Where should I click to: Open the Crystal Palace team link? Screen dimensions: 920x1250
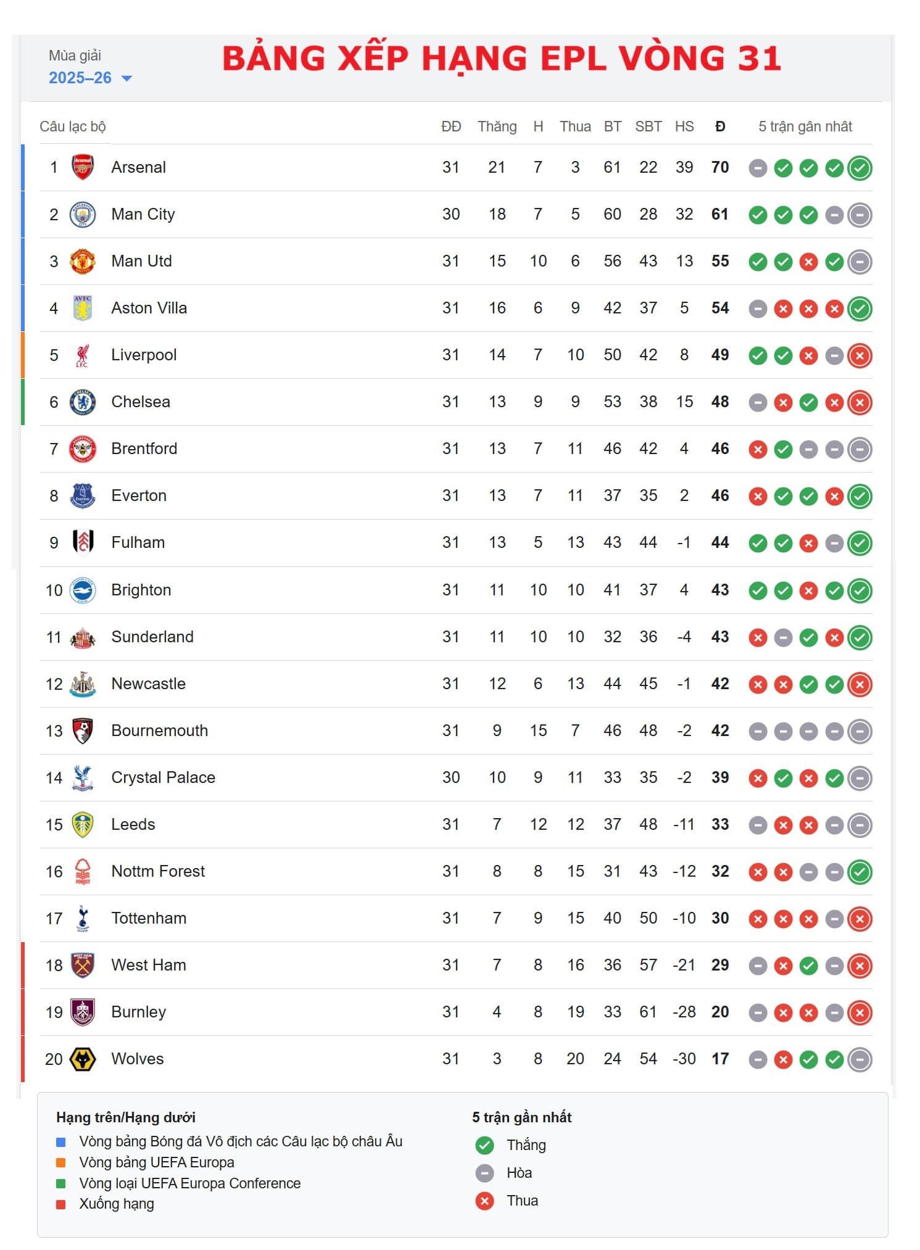coord(163,777)
